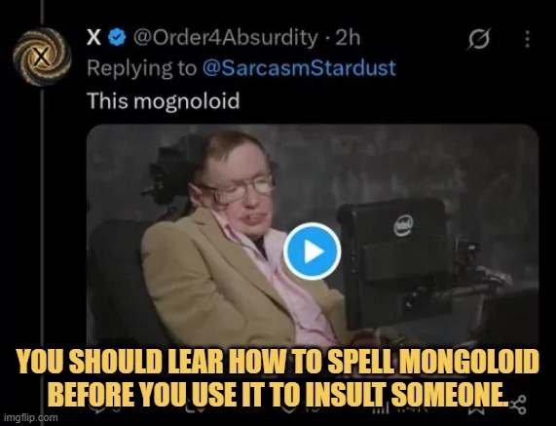
Task: View post analytics via bar-chart icon
Action: coord(381,408)
